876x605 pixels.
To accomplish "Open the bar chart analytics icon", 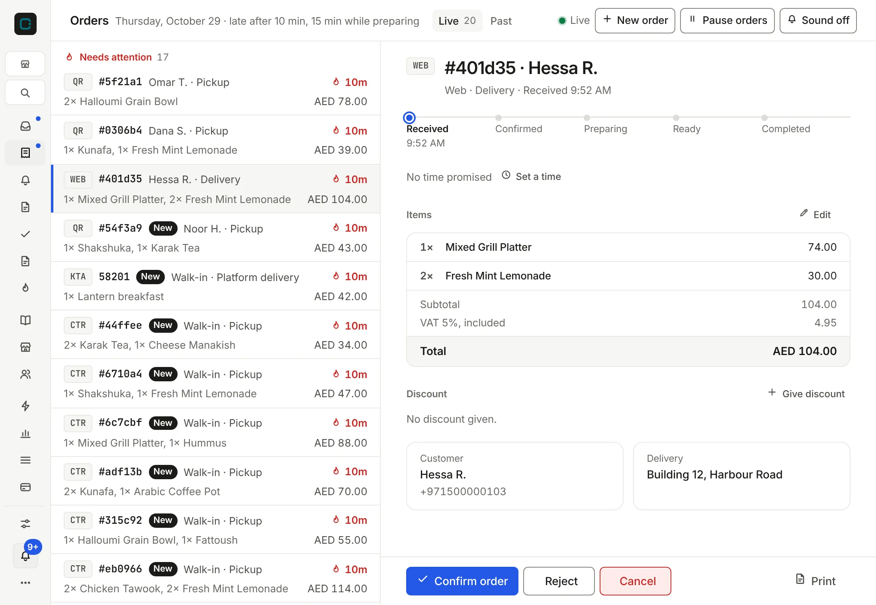I will click(x=25, y=433).
